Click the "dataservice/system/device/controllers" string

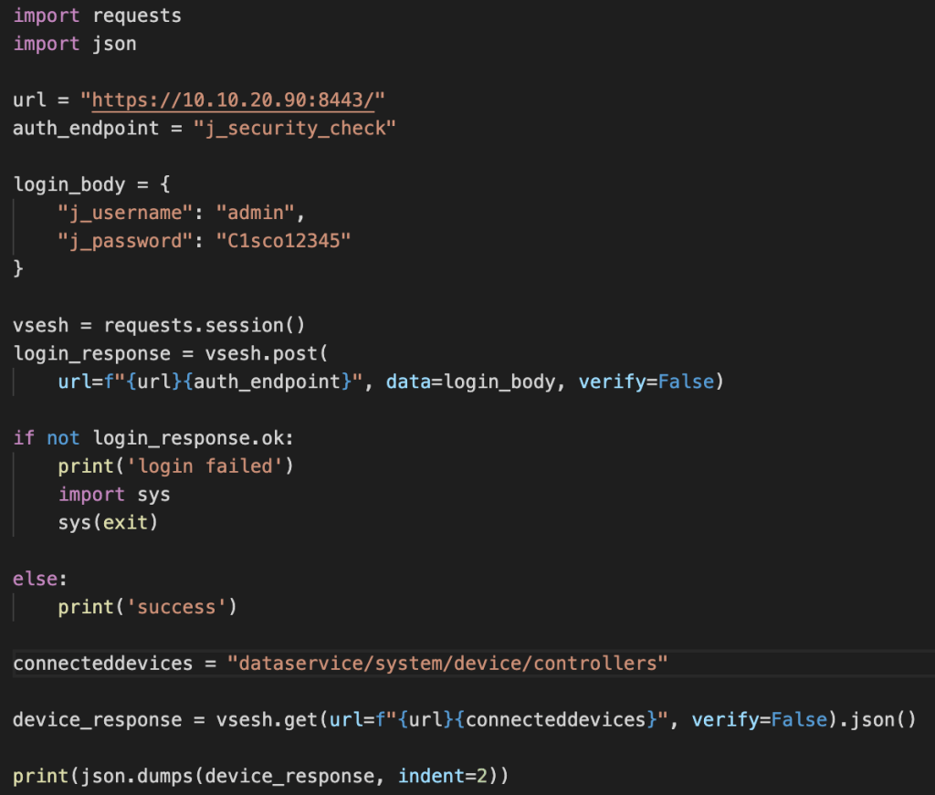point(447,663)
